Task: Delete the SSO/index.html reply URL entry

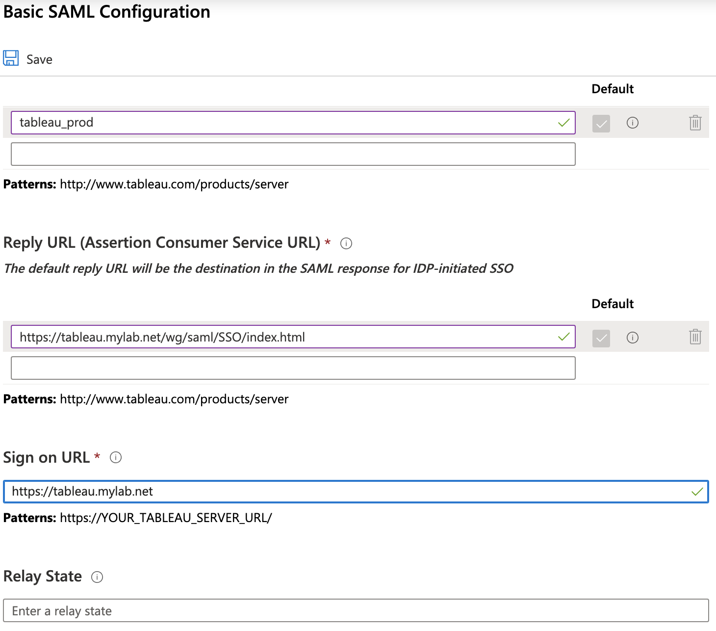Action: [695, 337]
